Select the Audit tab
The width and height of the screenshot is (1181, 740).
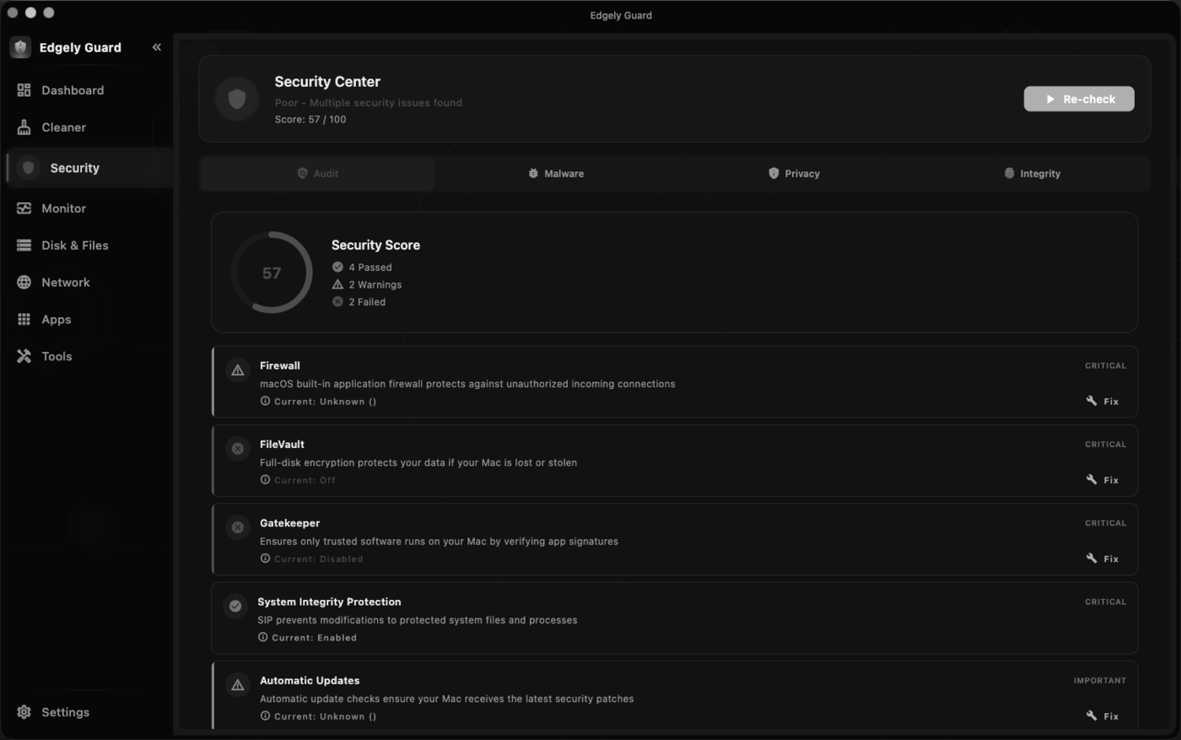(x=317, y=174)
